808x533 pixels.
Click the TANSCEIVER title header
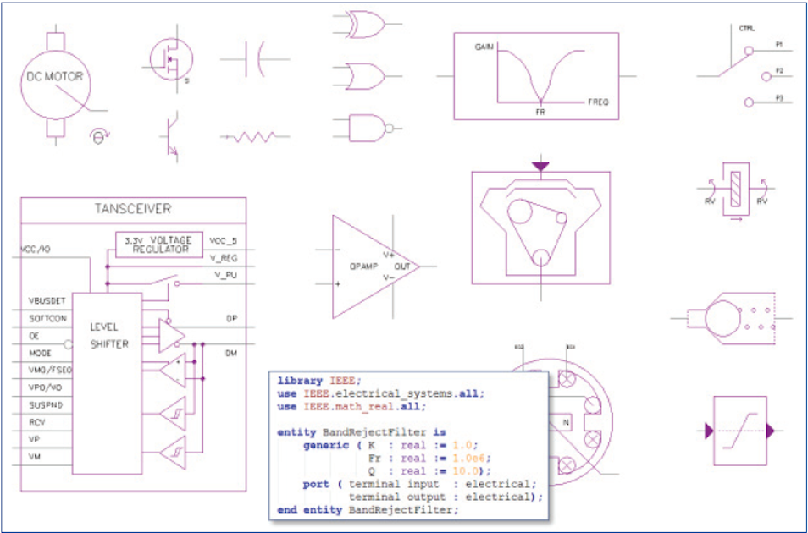pos(134,208)
